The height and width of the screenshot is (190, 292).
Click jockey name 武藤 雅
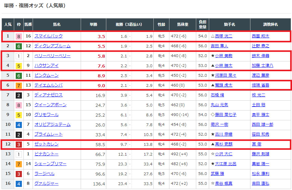[x=217, y=174]
